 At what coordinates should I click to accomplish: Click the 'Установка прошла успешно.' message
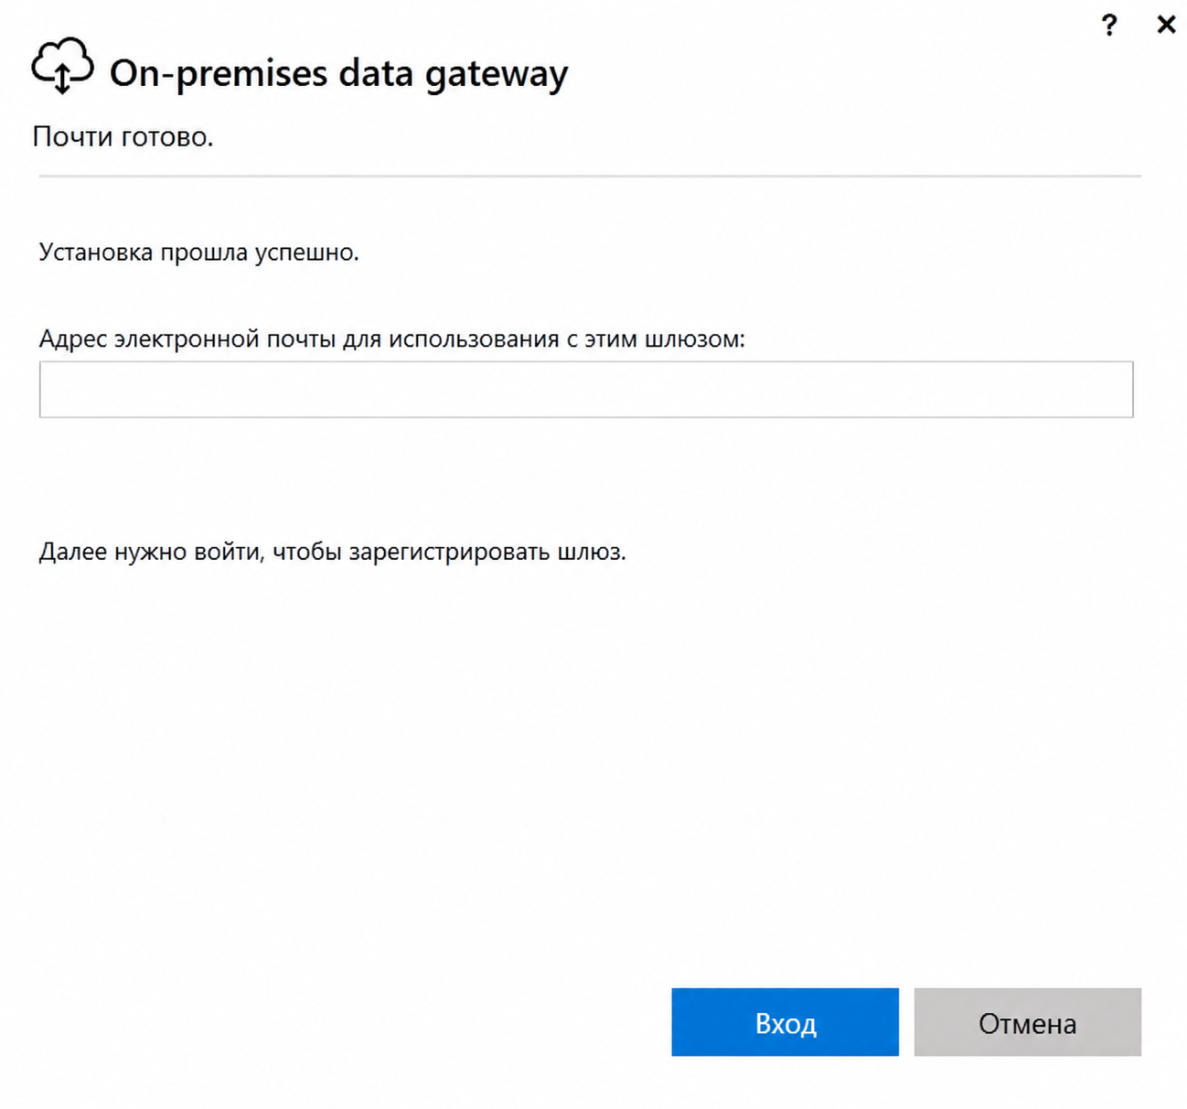click(198, 253)
